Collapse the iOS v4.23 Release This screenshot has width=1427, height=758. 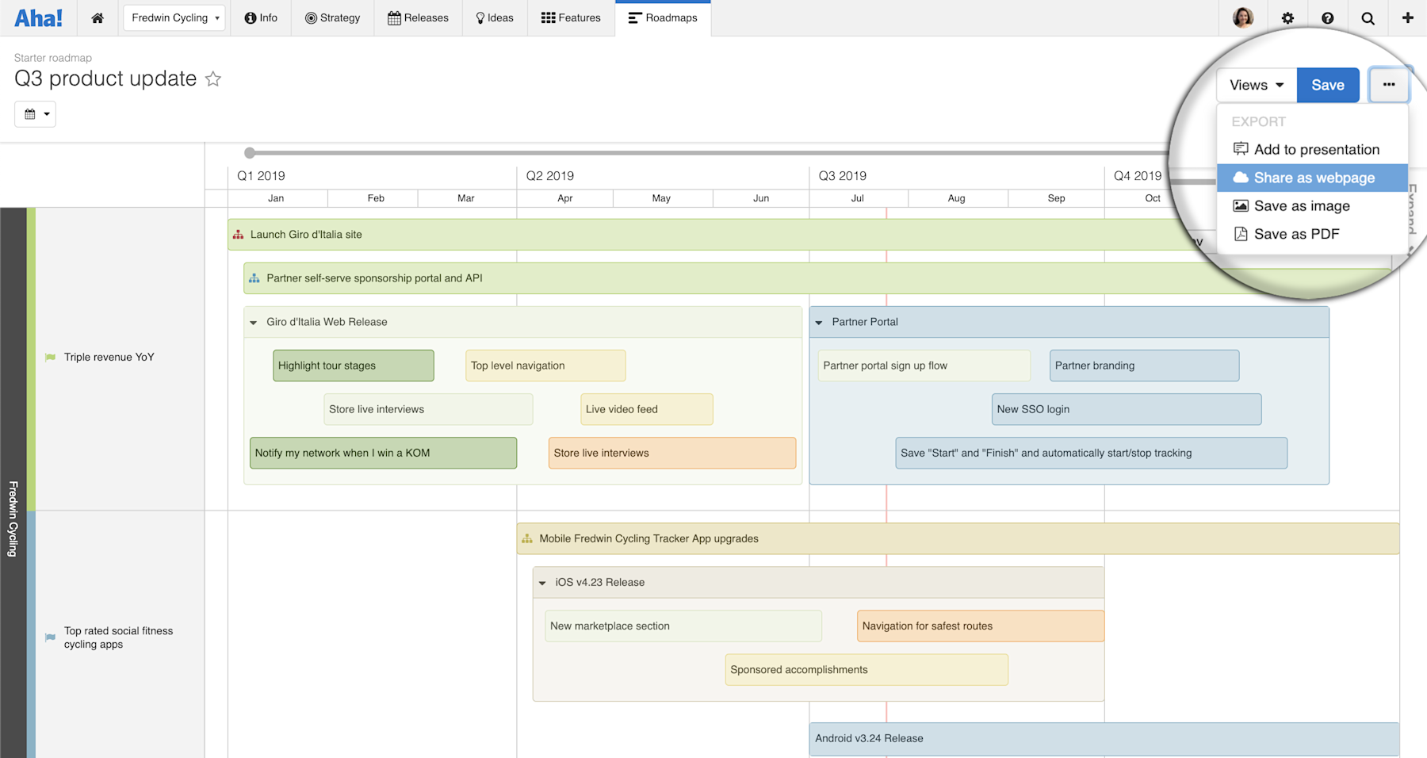(x=541, y=581)
